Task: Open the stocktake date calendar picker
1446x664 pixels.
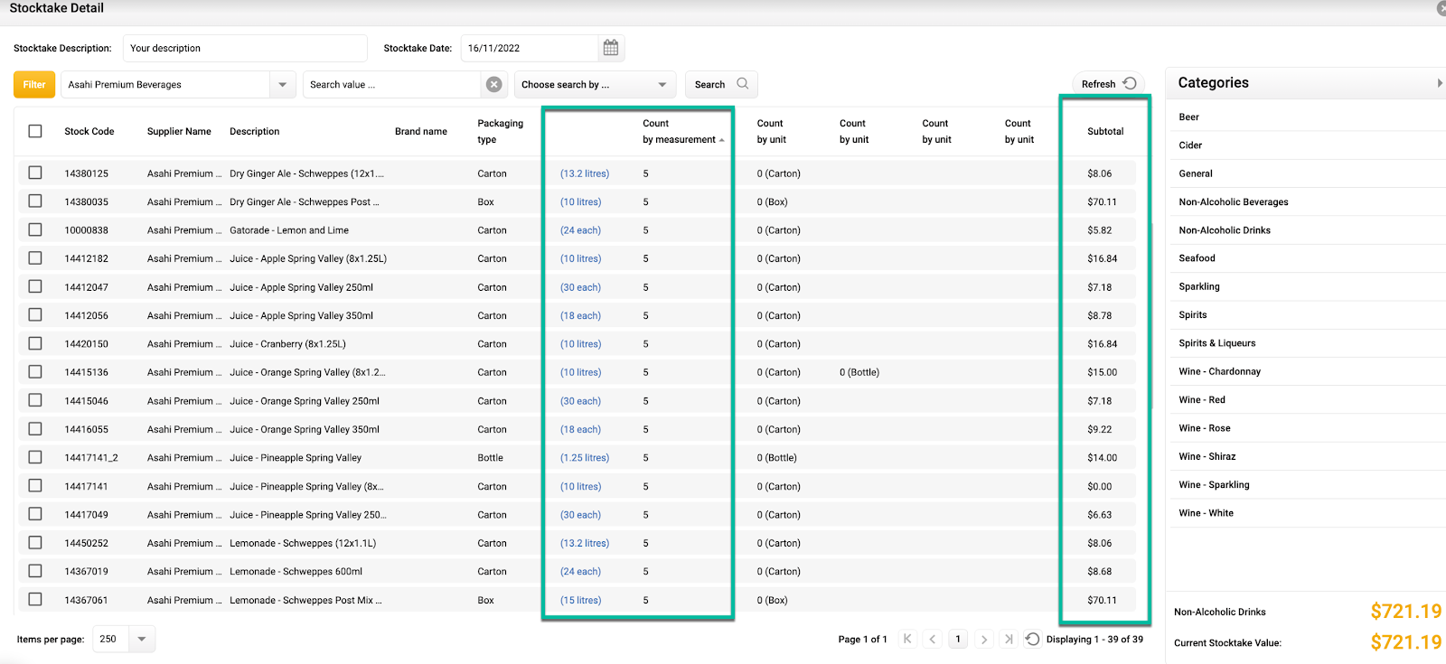Action: click(x=611, y=48)
